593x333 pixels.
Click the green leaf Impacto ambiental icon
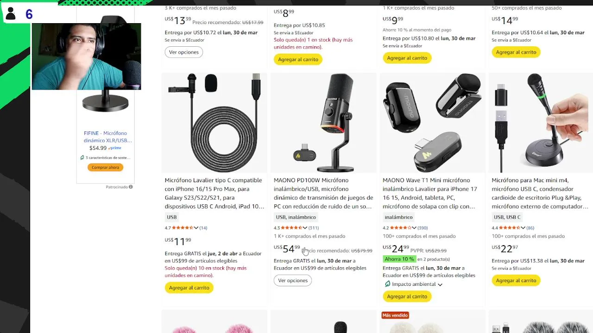(387, 284)
